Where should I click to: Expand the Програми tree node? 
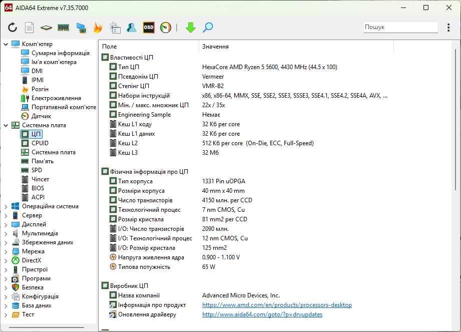click(6, 278)
